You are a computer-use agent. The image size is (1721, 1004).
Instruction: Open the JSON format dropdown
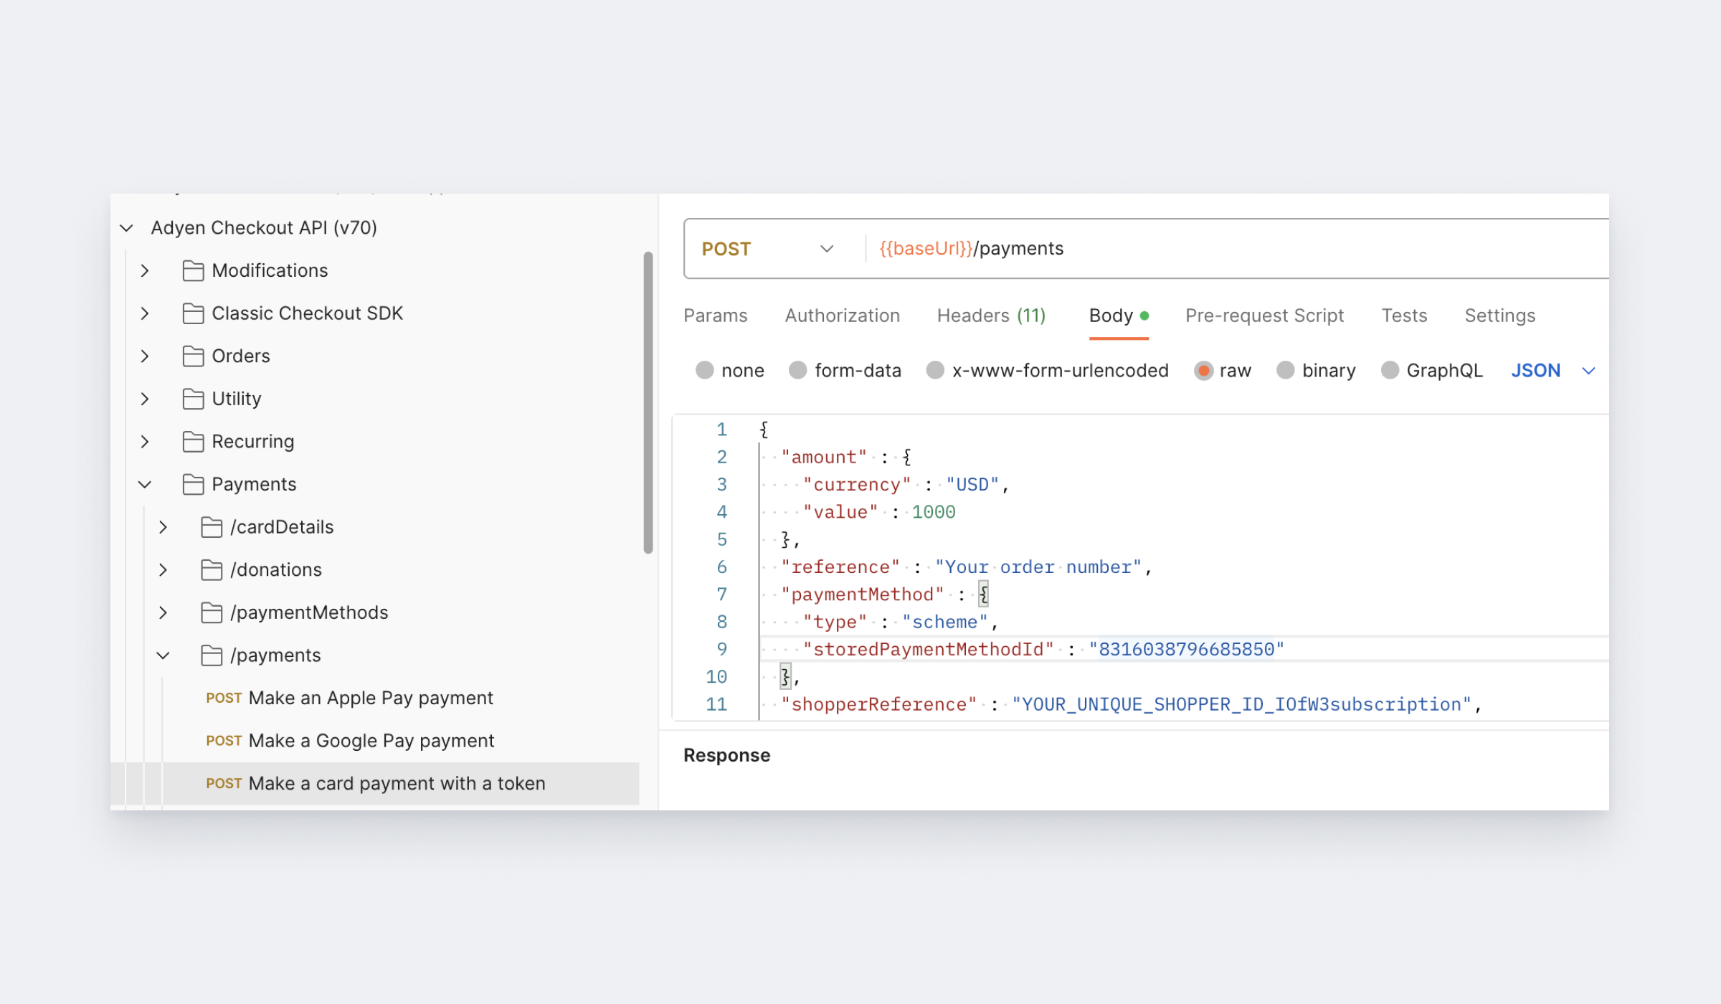click(x=1552, y=370)
